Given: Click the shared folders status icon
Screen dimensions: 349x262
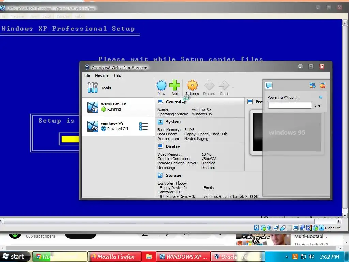Looking at the screenshot, I should 289,228.
